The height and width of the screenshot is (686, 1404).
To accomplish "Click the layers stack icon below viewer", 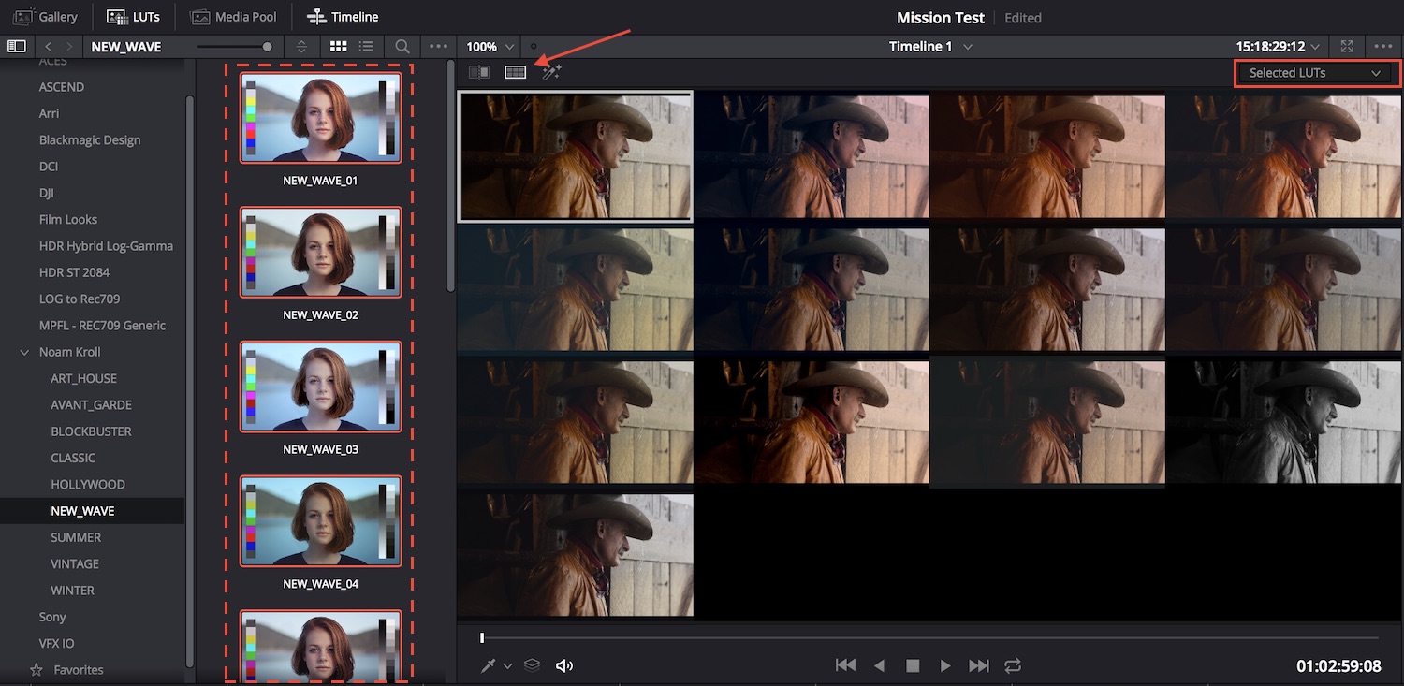I will pos(532,665).
